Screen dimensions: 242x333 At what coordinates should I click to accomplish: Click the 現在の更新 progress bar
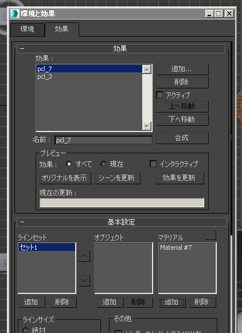[x=122, y=203]
